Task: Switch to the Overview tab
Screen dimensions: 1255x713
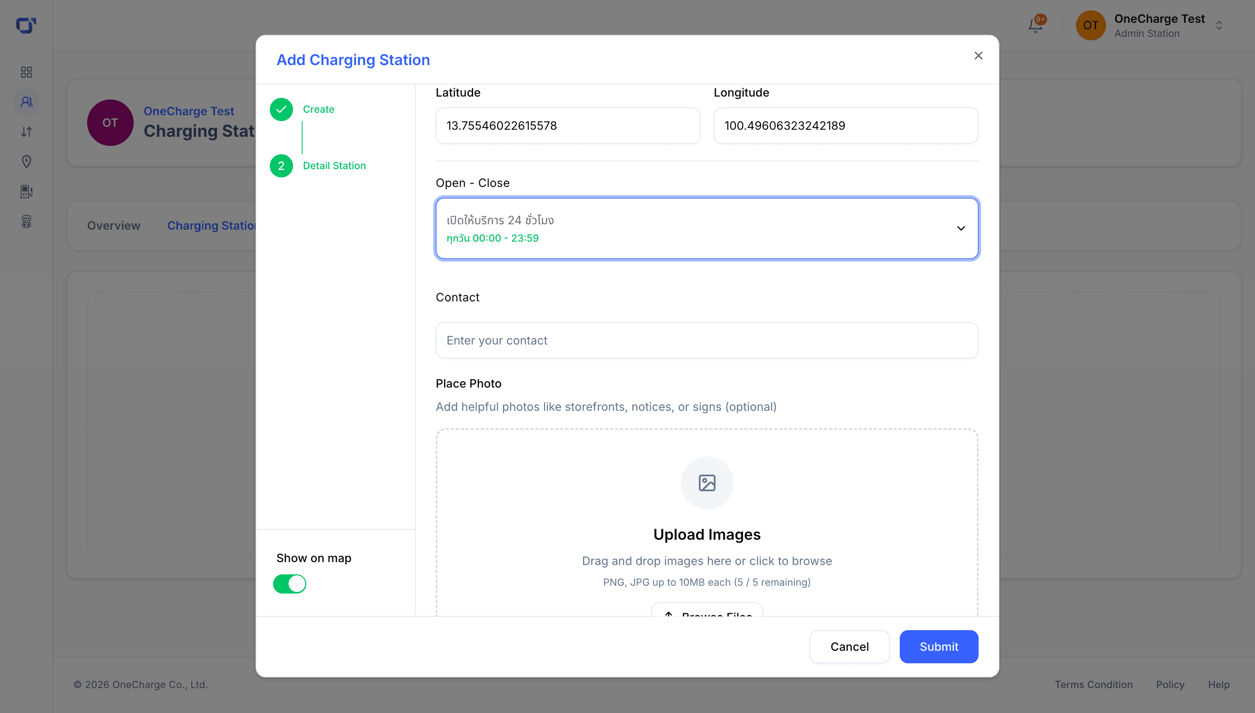Action: 114,226
